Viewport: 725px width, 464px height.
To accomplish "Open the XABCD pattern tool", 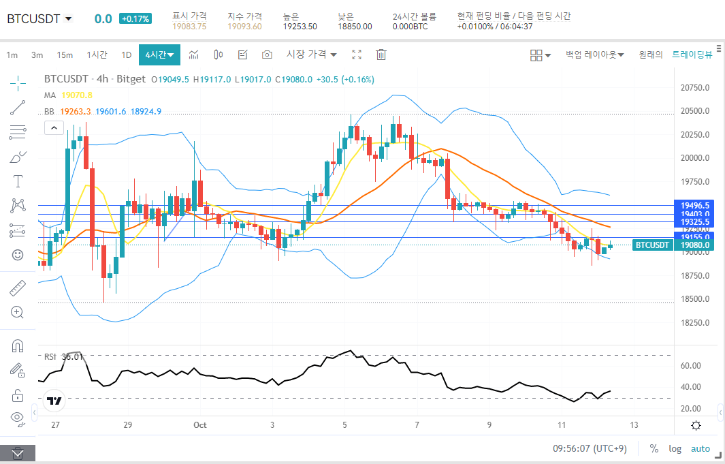I will click(16, 205).
